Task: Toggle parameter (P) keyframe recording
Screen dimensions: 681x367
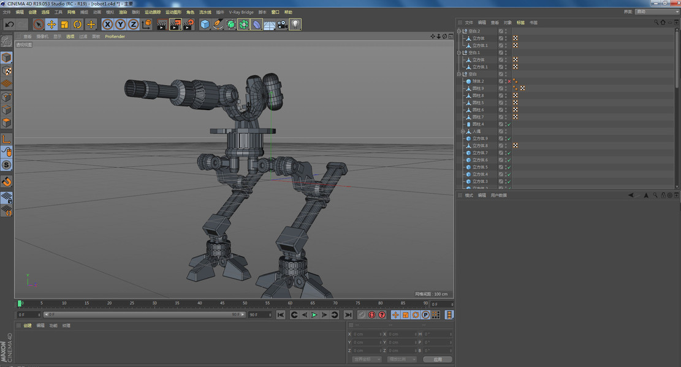Action: [x=425, y=315]
